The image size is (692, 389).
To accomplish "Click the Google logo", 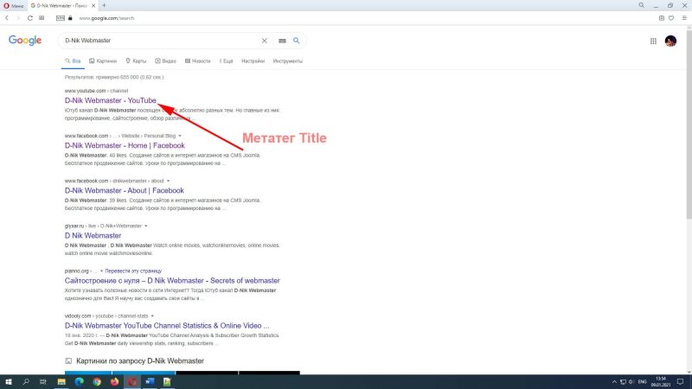I will pos(25,40).
